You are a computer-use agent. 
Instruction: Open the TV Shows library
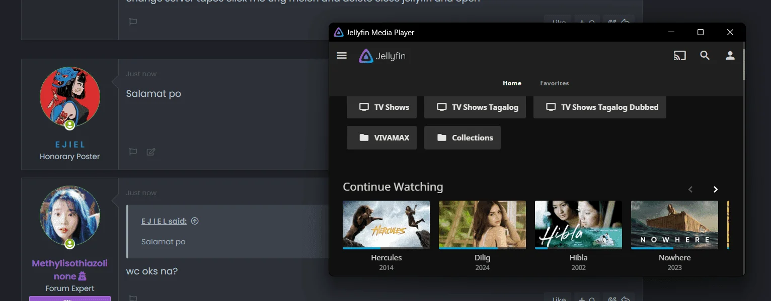click(381, 107)
